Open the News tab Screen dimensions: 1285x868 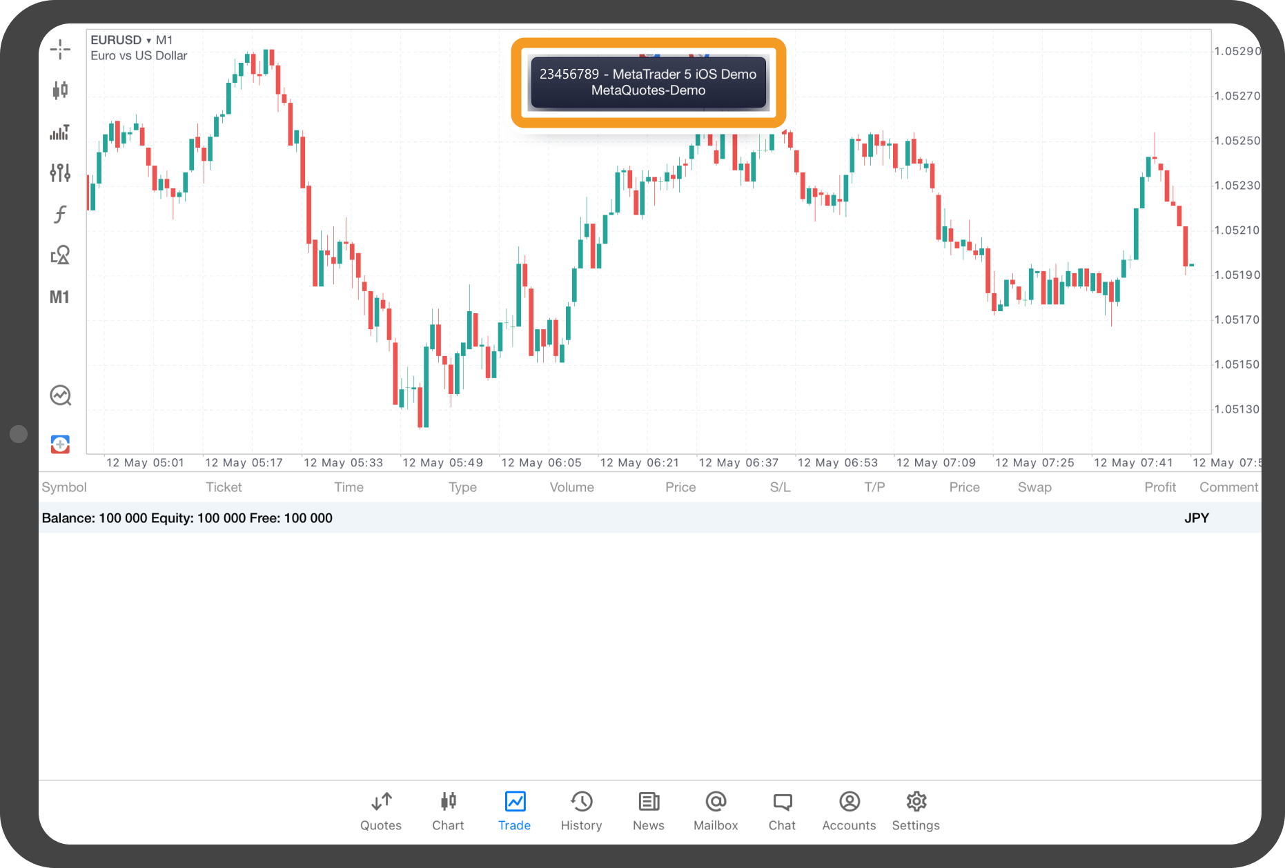(x=648, y=811)
